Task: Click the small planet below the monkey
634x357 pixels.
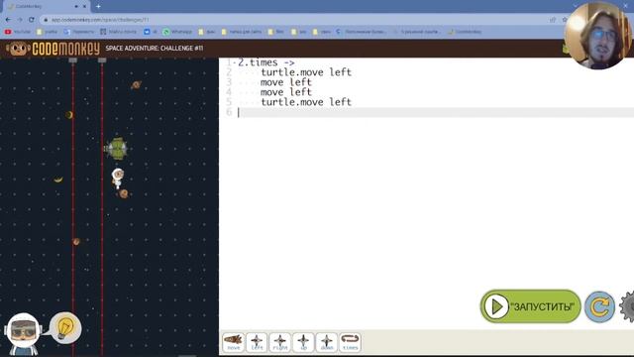Action: tap(123, 194)
